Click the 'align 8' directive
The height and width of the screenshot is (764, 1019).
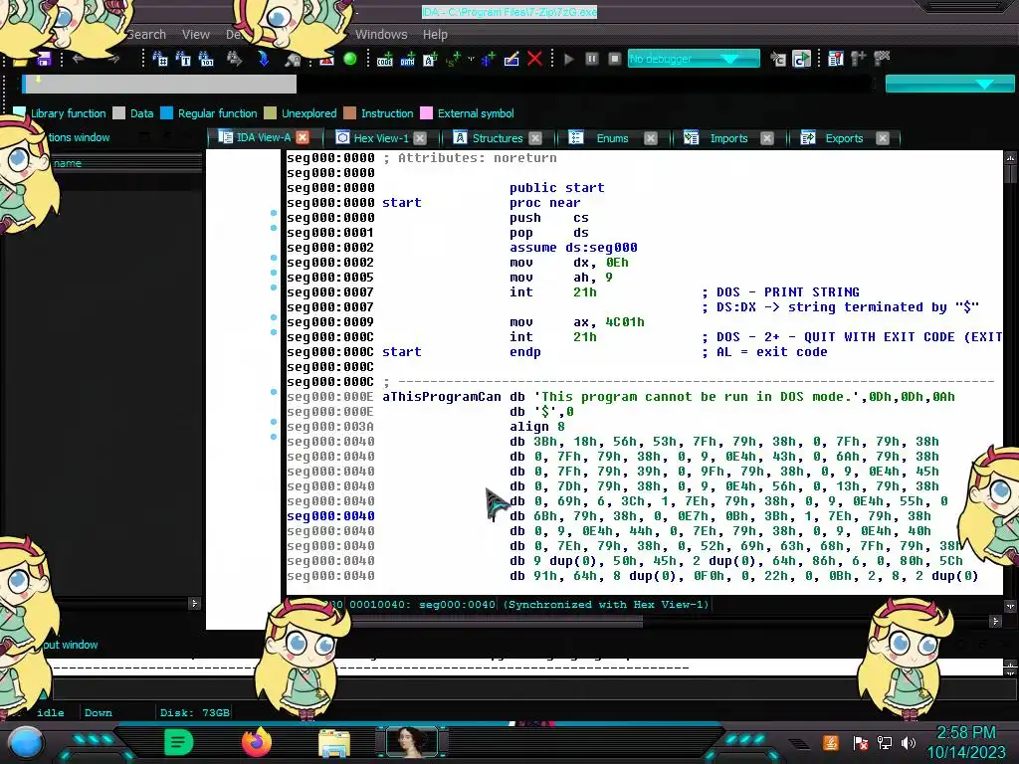pyautogui.click(x=536, y=426)
